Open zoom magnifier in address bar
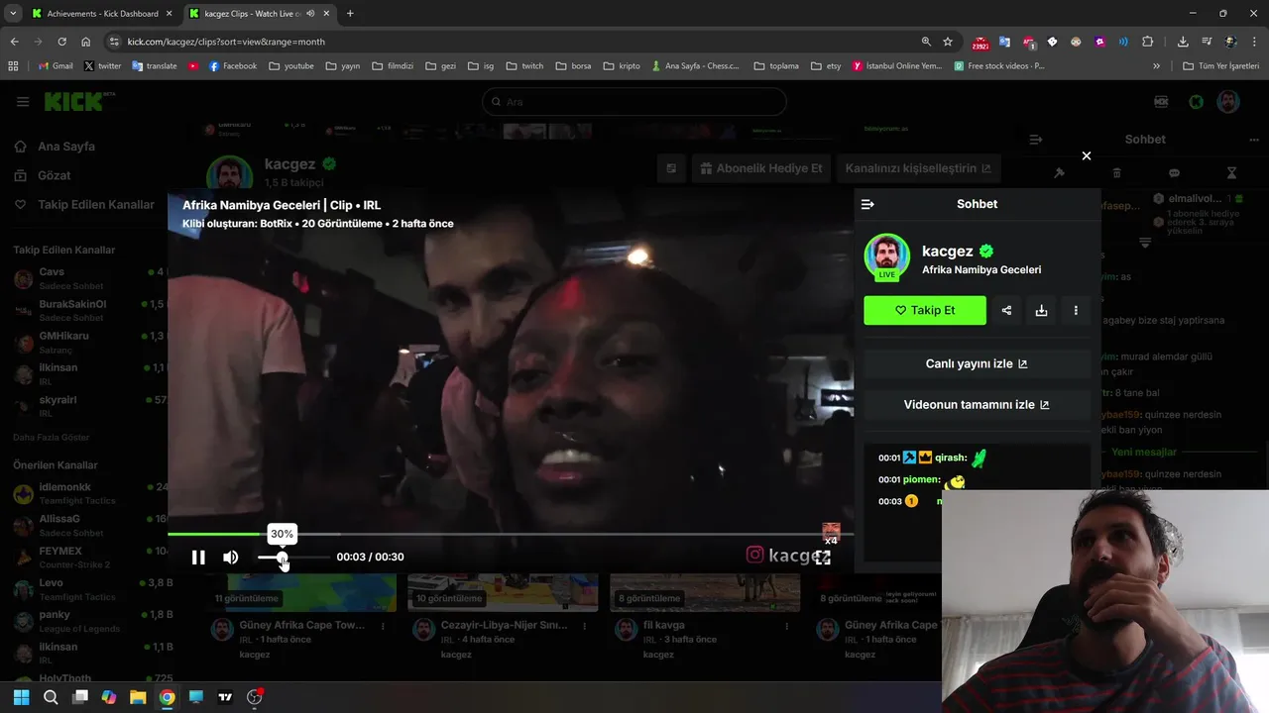This screenshot has height=713, width=1269. coord(926,42)
